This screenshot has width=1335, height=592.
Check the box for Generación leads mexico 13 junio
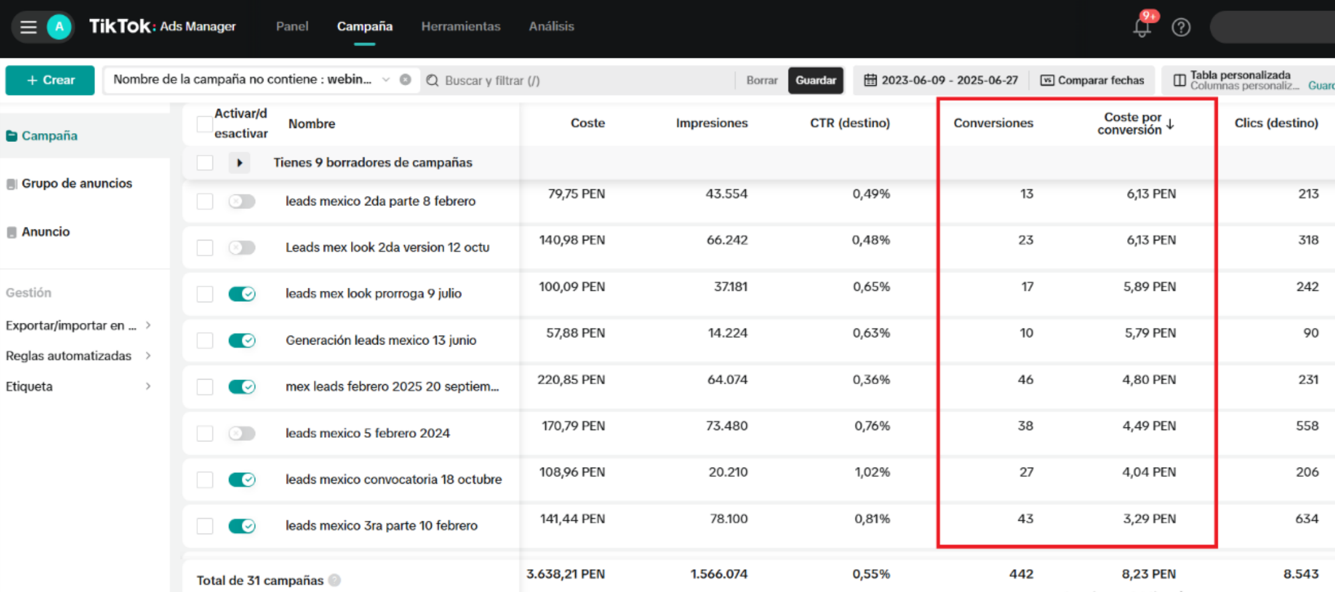pos(205,340)
